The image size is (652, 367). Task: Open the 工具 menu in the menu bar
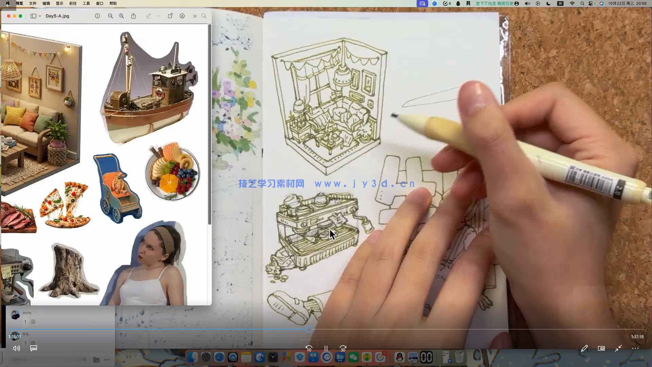tap(86, 3)
